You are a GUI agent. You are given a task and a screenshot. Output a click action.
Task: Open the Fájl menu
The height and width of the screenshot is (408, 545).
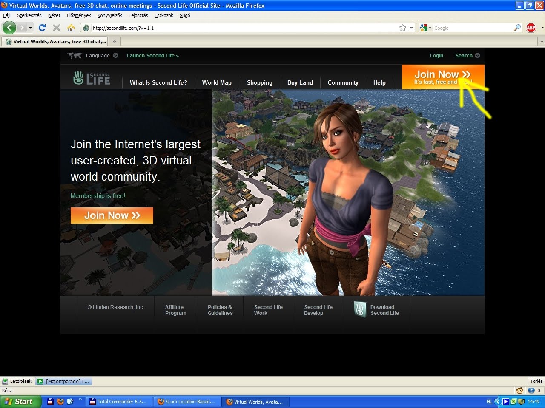(x=6, y=15)
